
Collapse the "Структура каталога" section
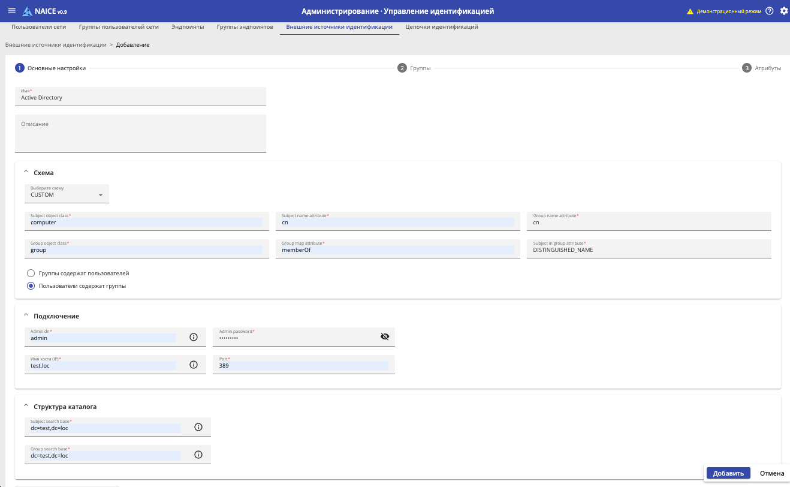[26, 407]
